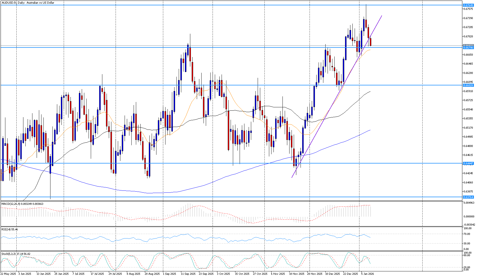Click the 18 Nov 2025 date label
Viewport: 477px width, 277px height.
[297, 274]
